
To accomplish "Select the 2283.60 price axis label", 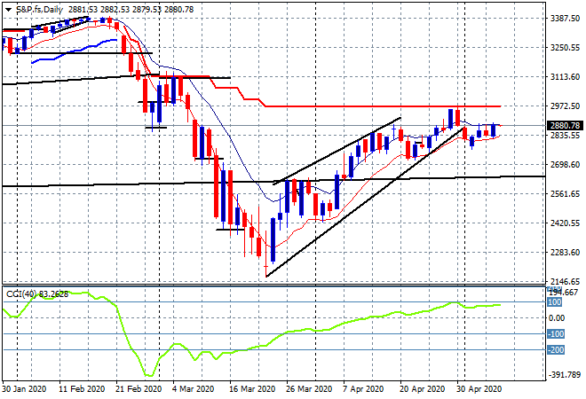I will pyautogui.click(x=565, y=253).
